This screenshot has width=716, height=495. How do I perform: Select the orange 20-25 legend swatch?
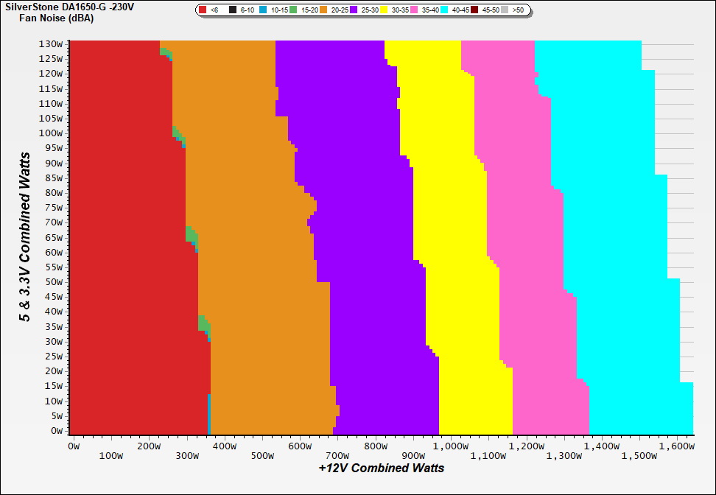(324, 10)
